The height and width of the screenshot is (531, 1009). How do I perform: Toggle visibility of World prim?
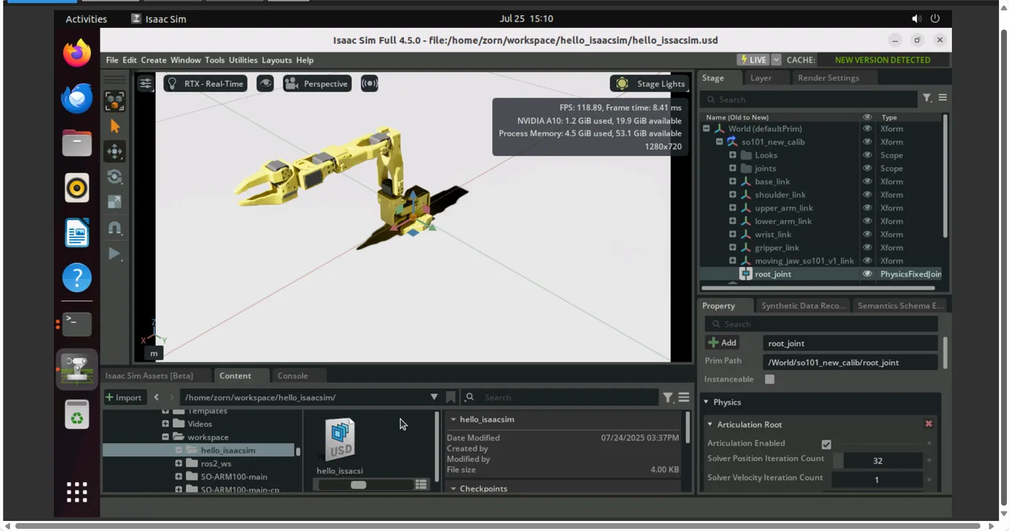(867, 129)
